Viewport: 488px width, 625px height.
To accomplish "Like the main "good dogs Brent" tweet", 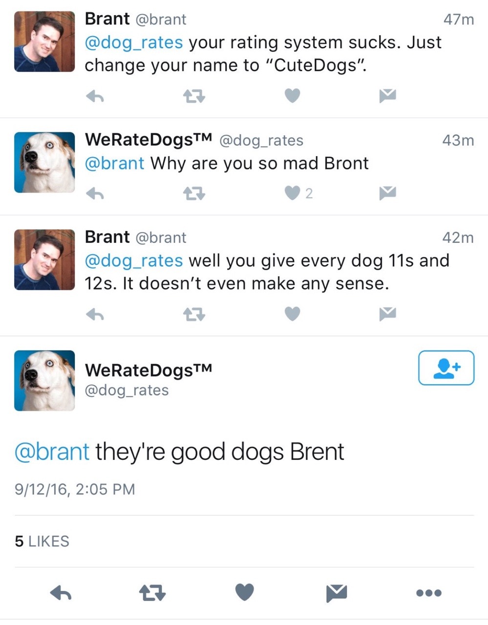I will 245,592.
